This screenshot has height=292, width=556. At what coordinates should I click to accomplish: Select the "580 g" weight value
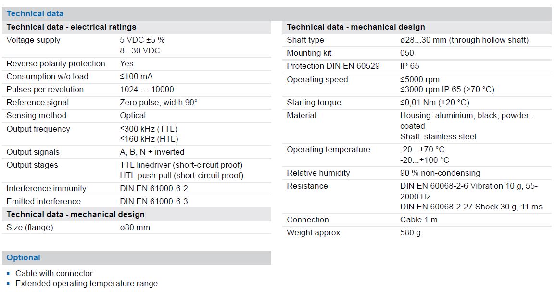(x=410, y=233)
